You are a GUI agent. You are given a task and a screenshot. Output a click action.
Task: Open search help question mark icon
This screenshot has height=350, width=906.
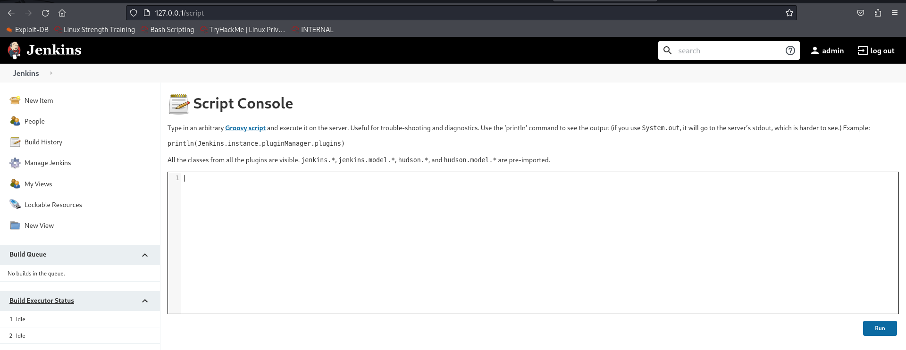[x=790, y=50]
